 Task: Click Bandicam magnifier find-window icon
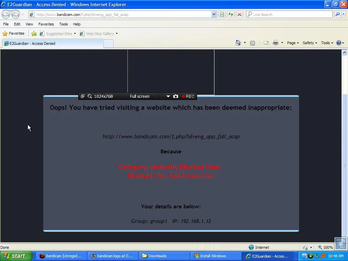tap(90, 96)
